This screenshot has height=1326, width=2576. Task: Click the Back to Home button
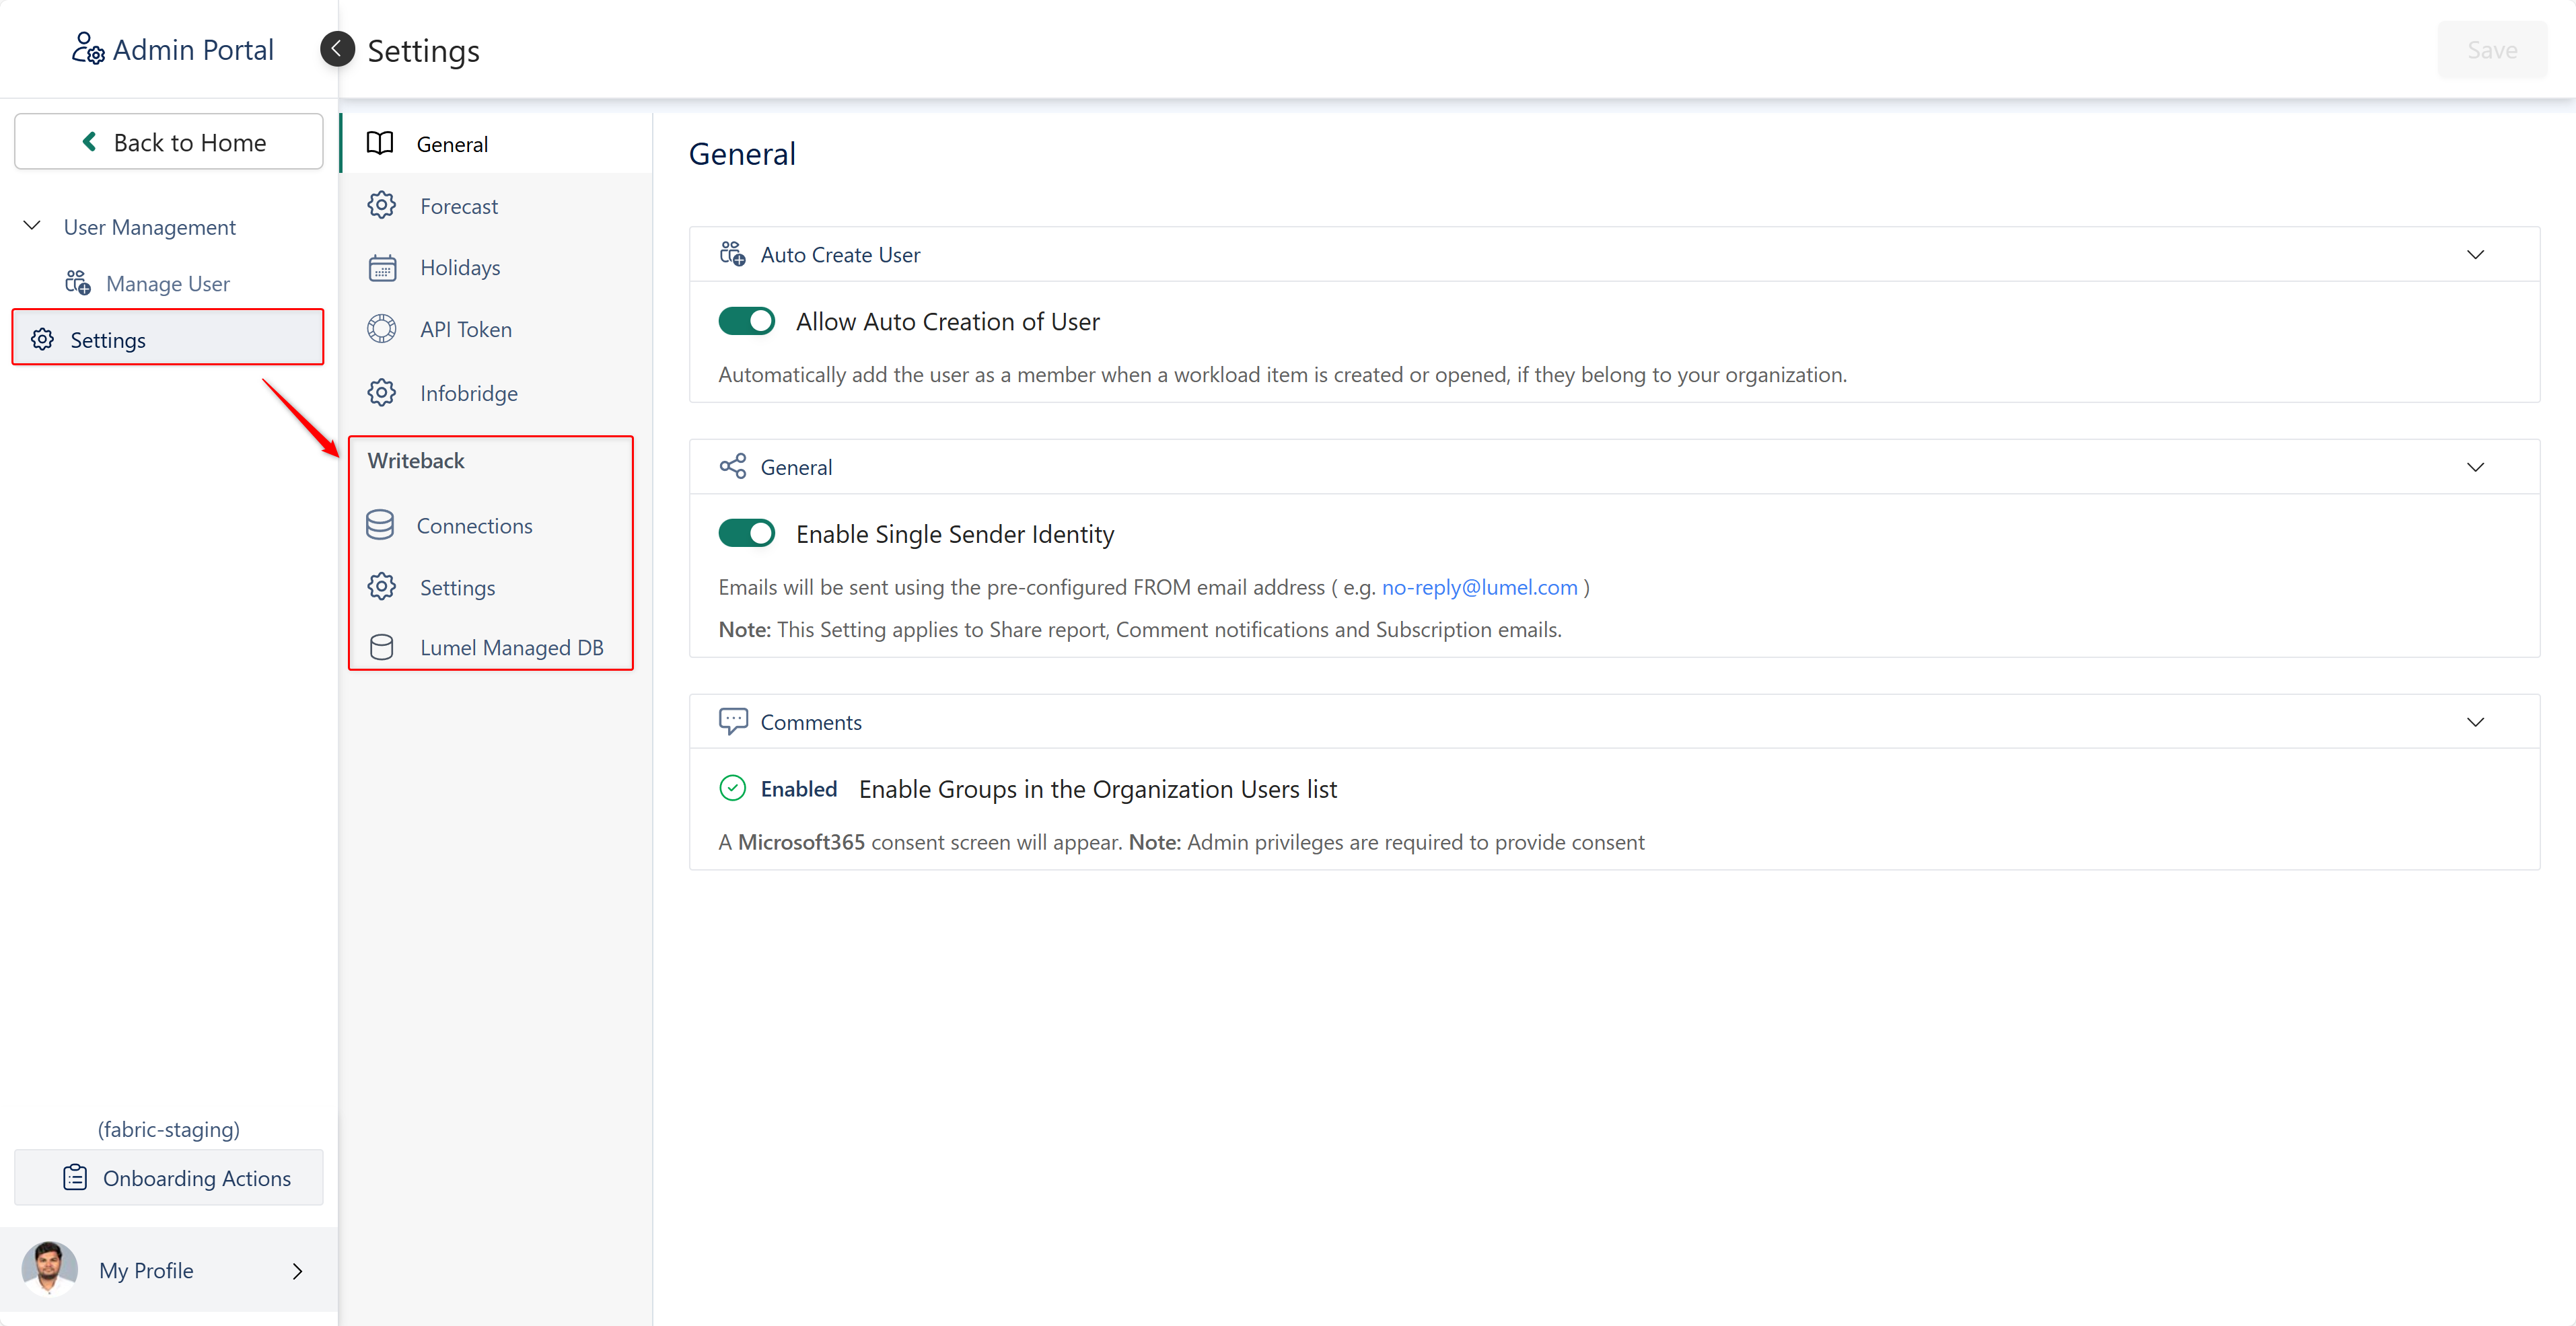169,142
